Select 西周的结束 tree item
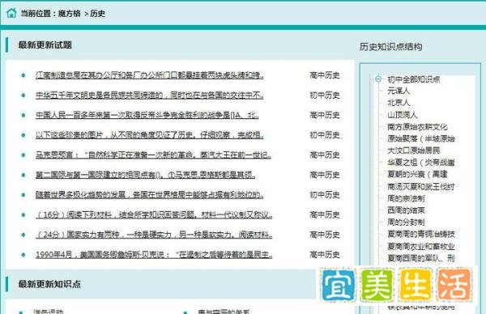 [x=406, y=210]
